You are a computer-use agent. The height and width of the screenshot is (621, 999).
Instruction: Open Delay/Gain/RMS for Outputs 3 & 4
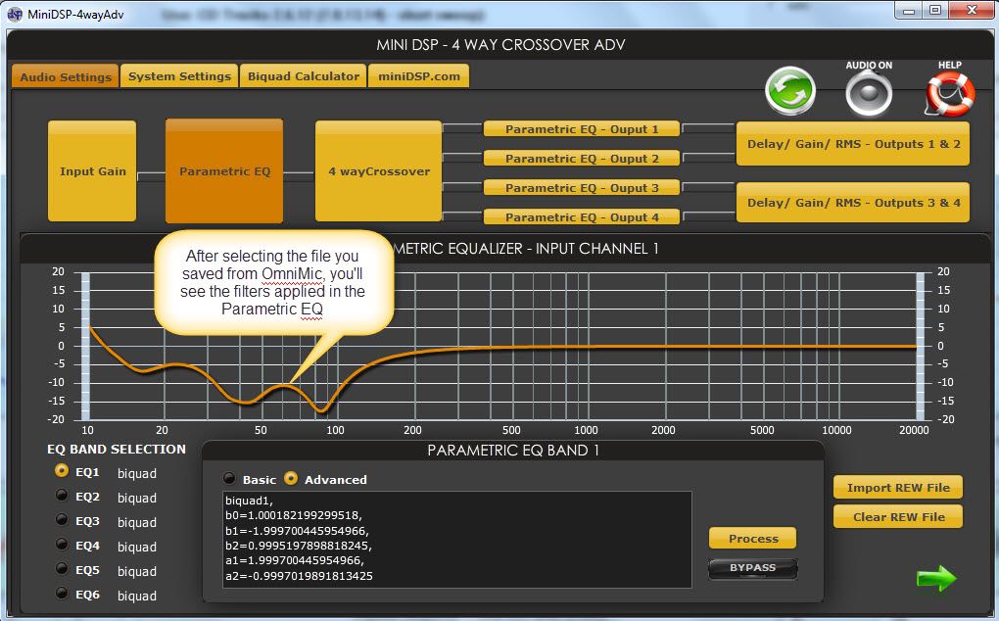[853, 203]
